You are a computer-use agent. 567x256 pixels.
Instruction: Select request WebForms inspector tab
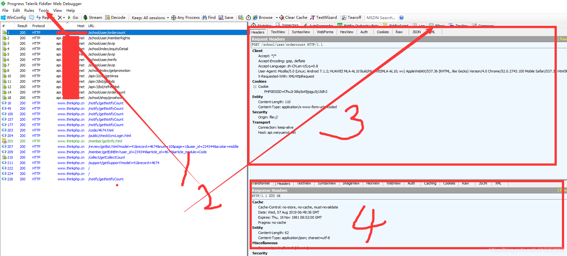pyautogui.click(x=325, y=32)
